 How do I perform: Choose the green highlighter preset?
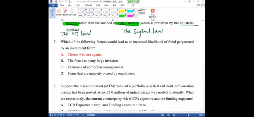[123, 15]
